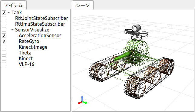Collapse the Tank tree node arrow
This screenshot has width=195, height=112.
pos(9,12)
